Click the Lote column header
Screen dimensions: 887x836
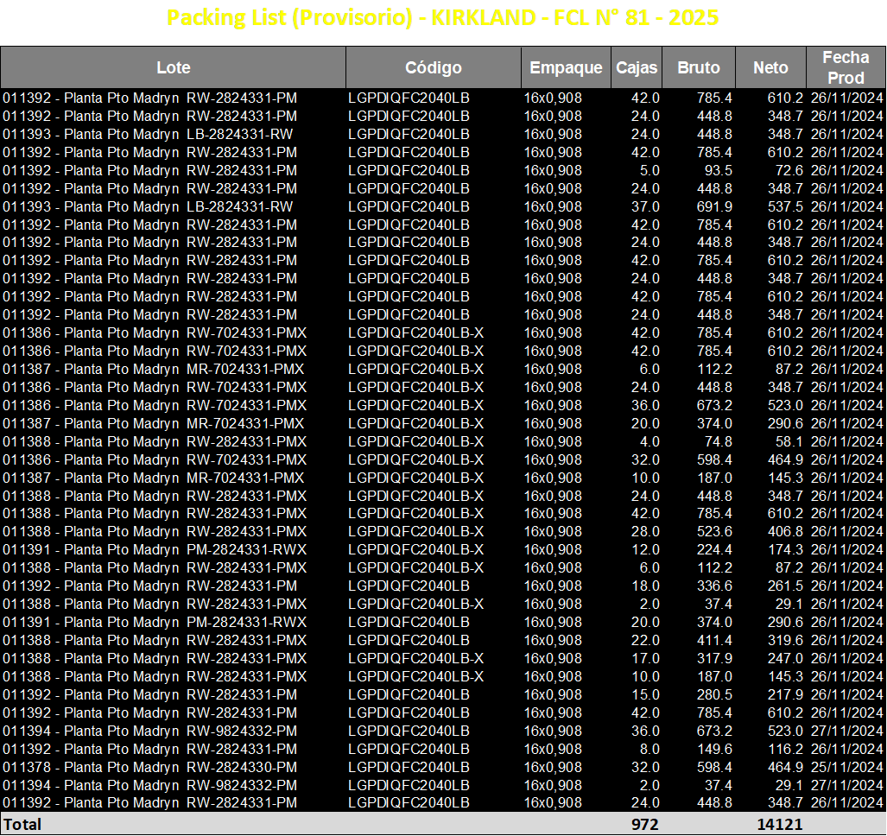[173, 67]
